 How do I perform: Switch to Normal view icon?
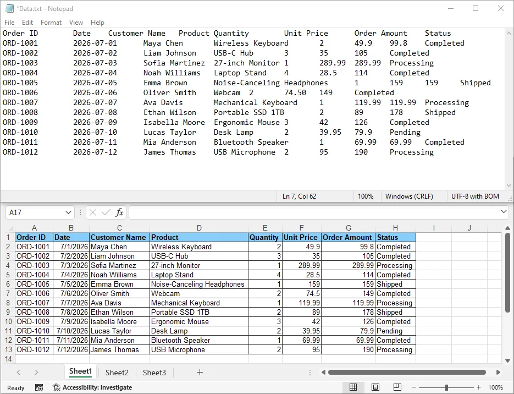point(353,387)
